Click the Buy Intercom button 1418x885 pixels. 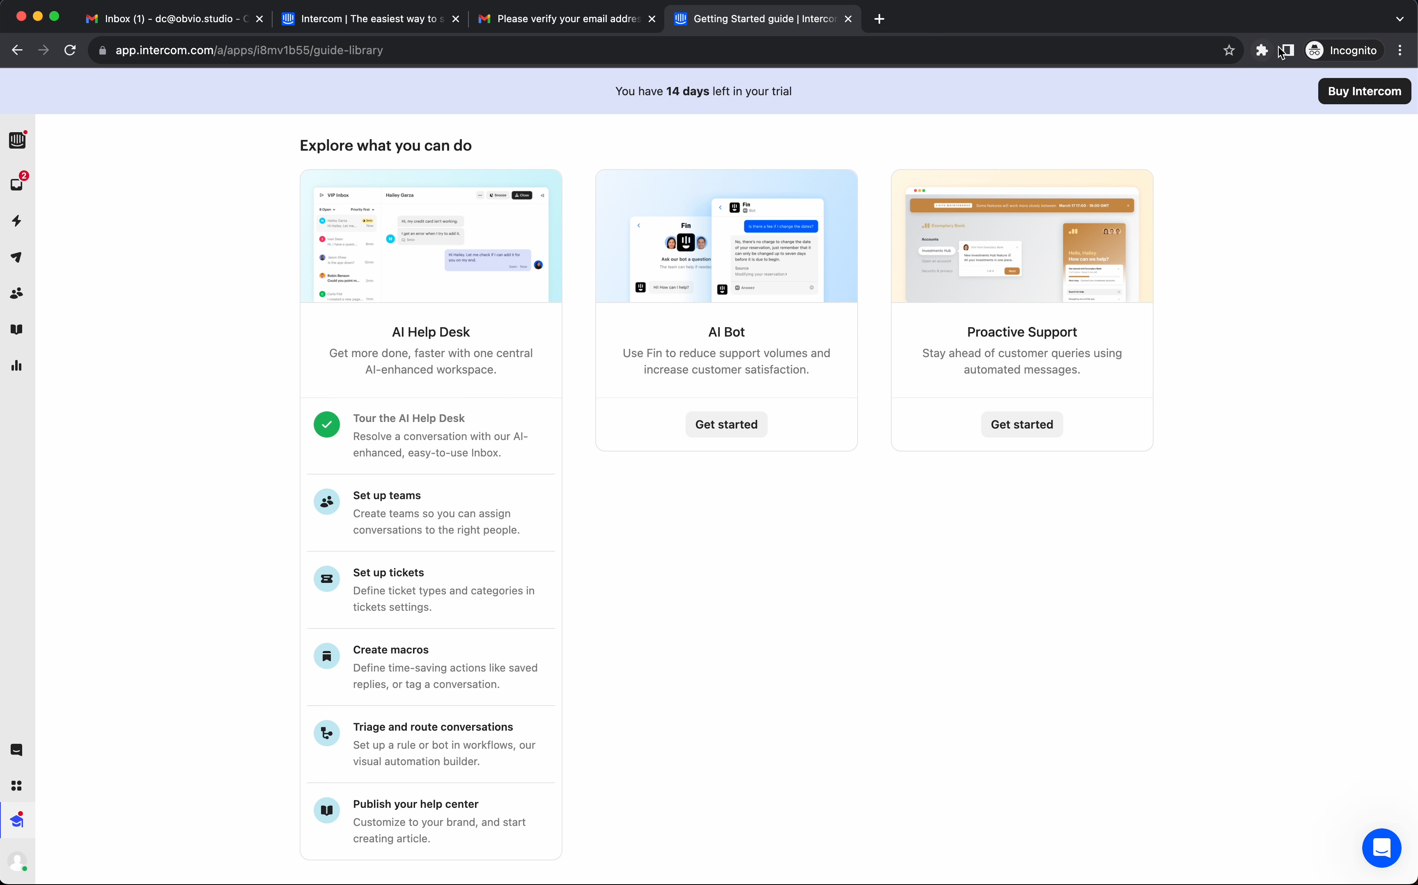tap(1363, 91)
